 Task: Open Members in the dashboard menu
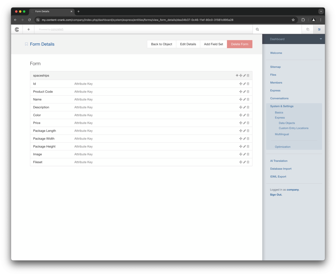point(276,83)
